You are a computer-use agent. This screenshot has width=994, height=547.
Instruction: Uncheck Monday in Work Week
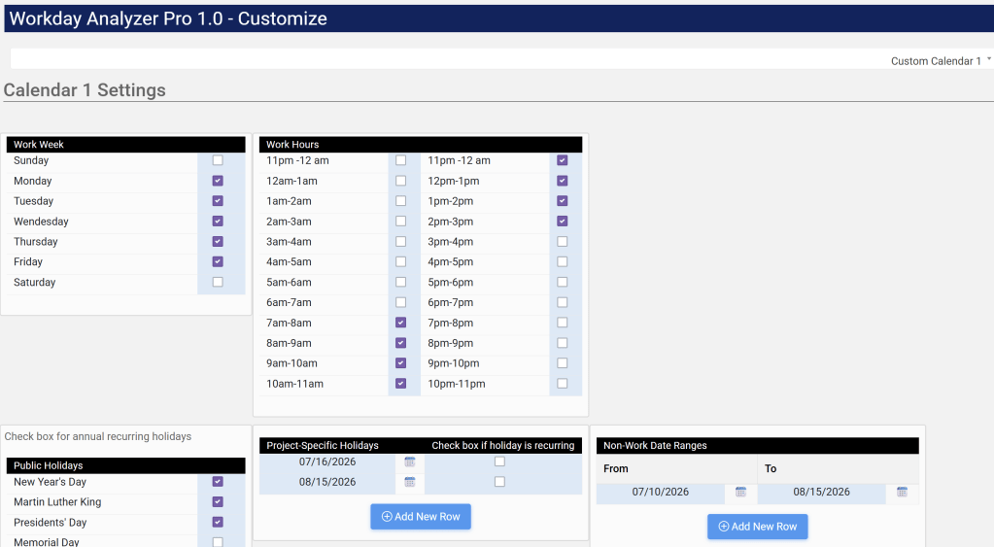tap(218, 181)
